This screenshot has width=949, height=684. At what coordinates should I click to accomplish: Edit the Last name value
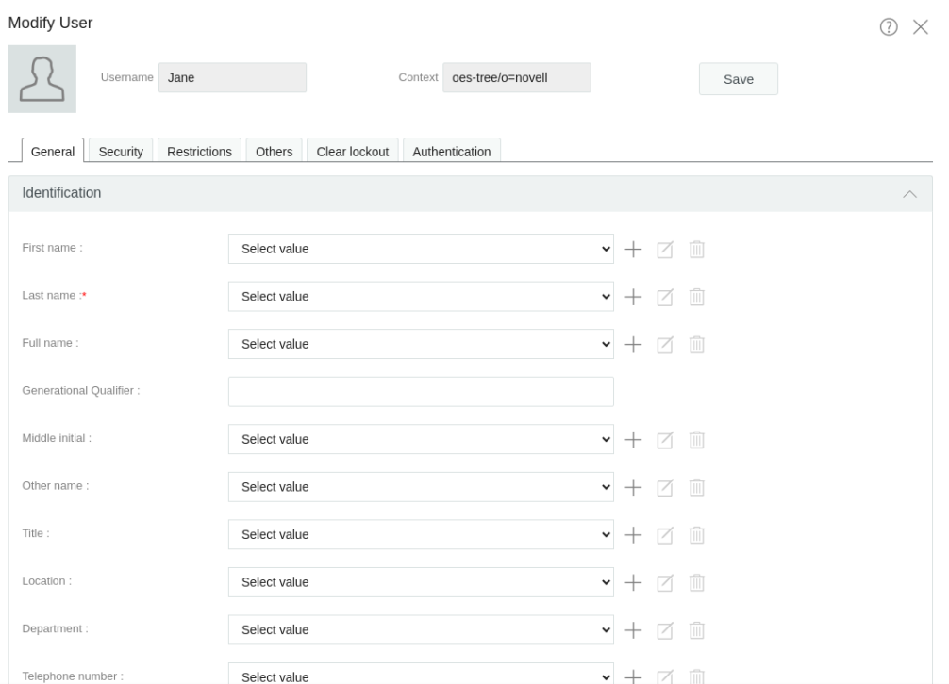(x=667, y=295)
